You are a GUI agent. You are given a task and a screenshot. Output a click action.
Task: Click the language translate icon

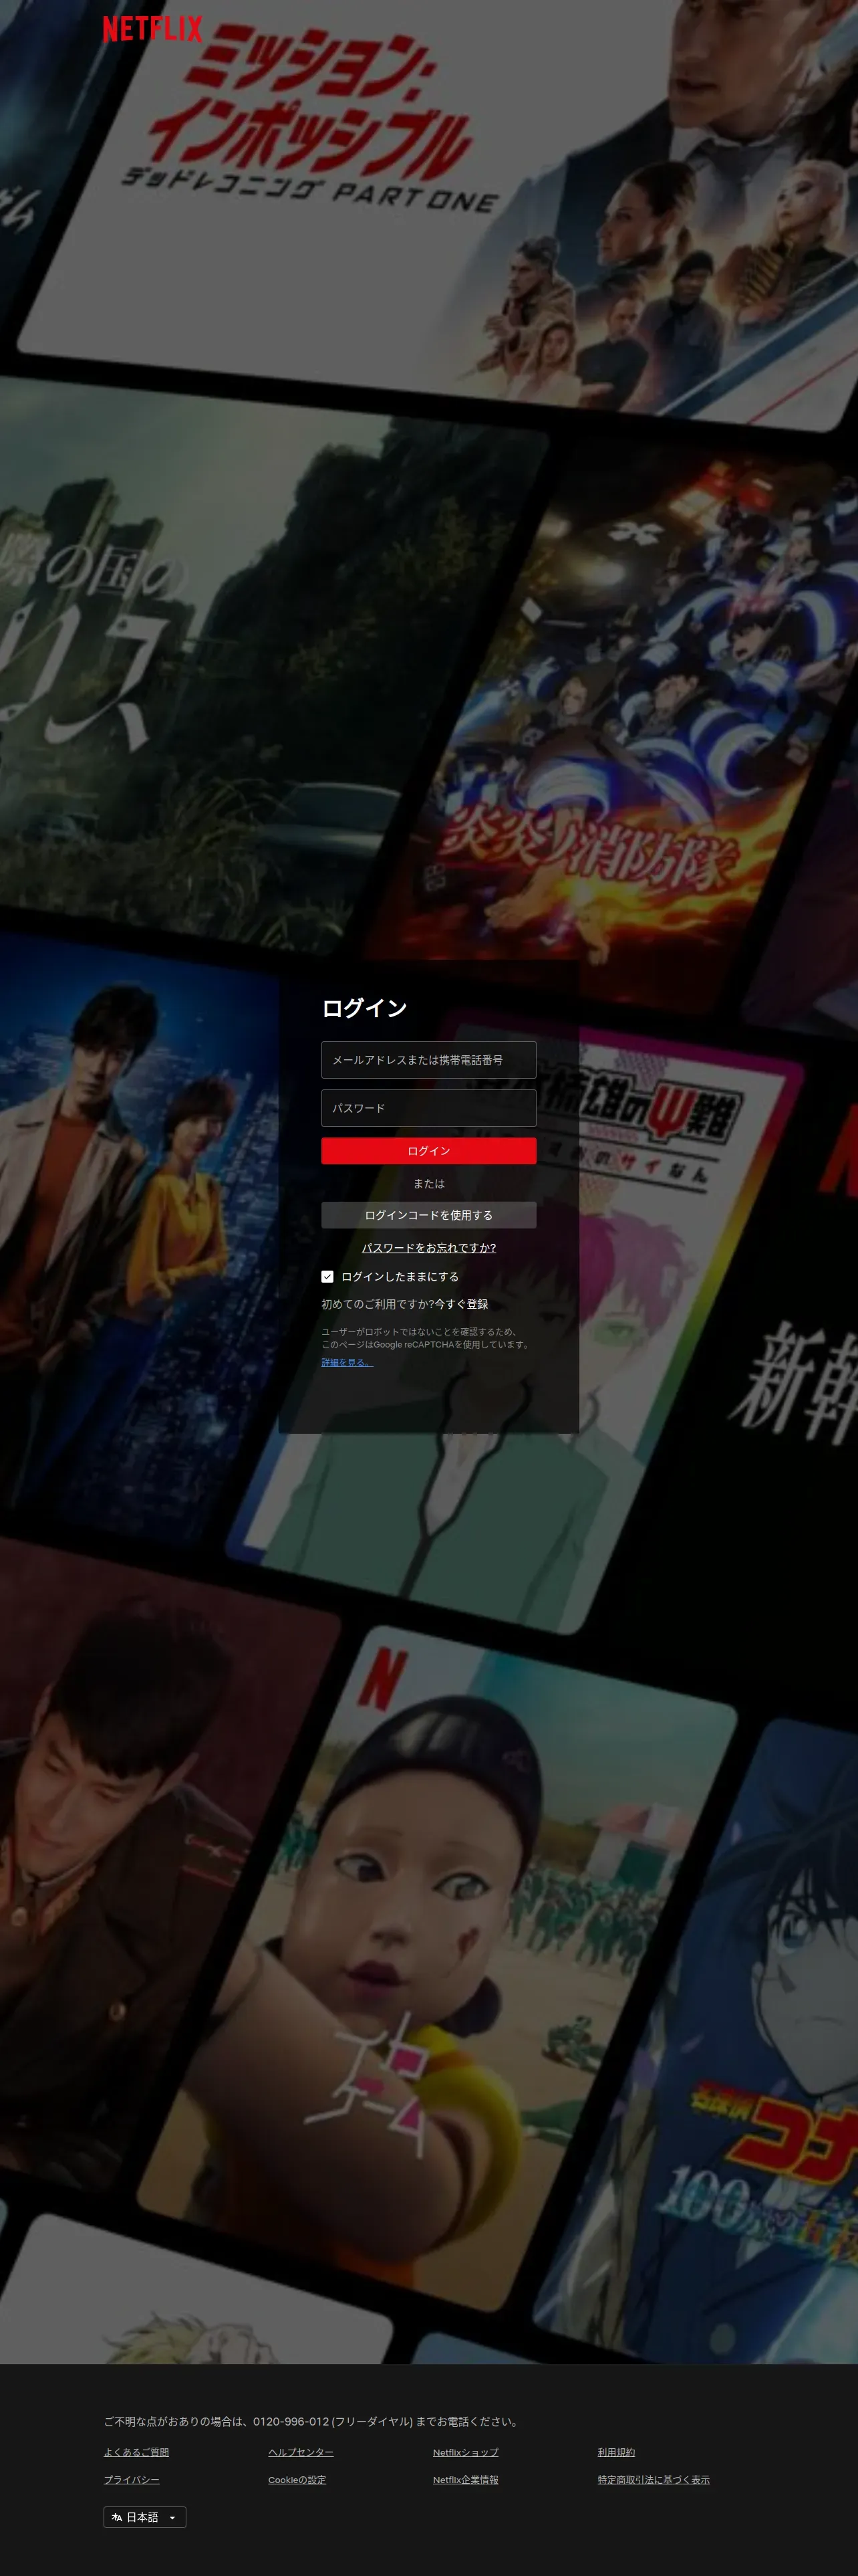[x=117, y=2517]
